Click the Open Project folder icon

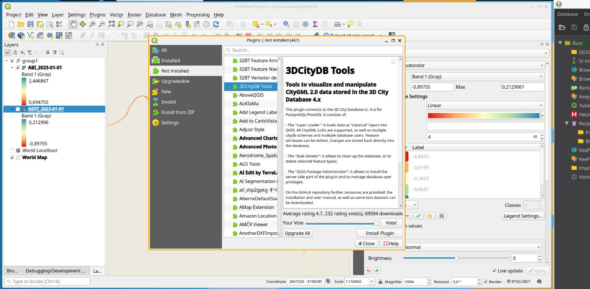coord(21,24)
